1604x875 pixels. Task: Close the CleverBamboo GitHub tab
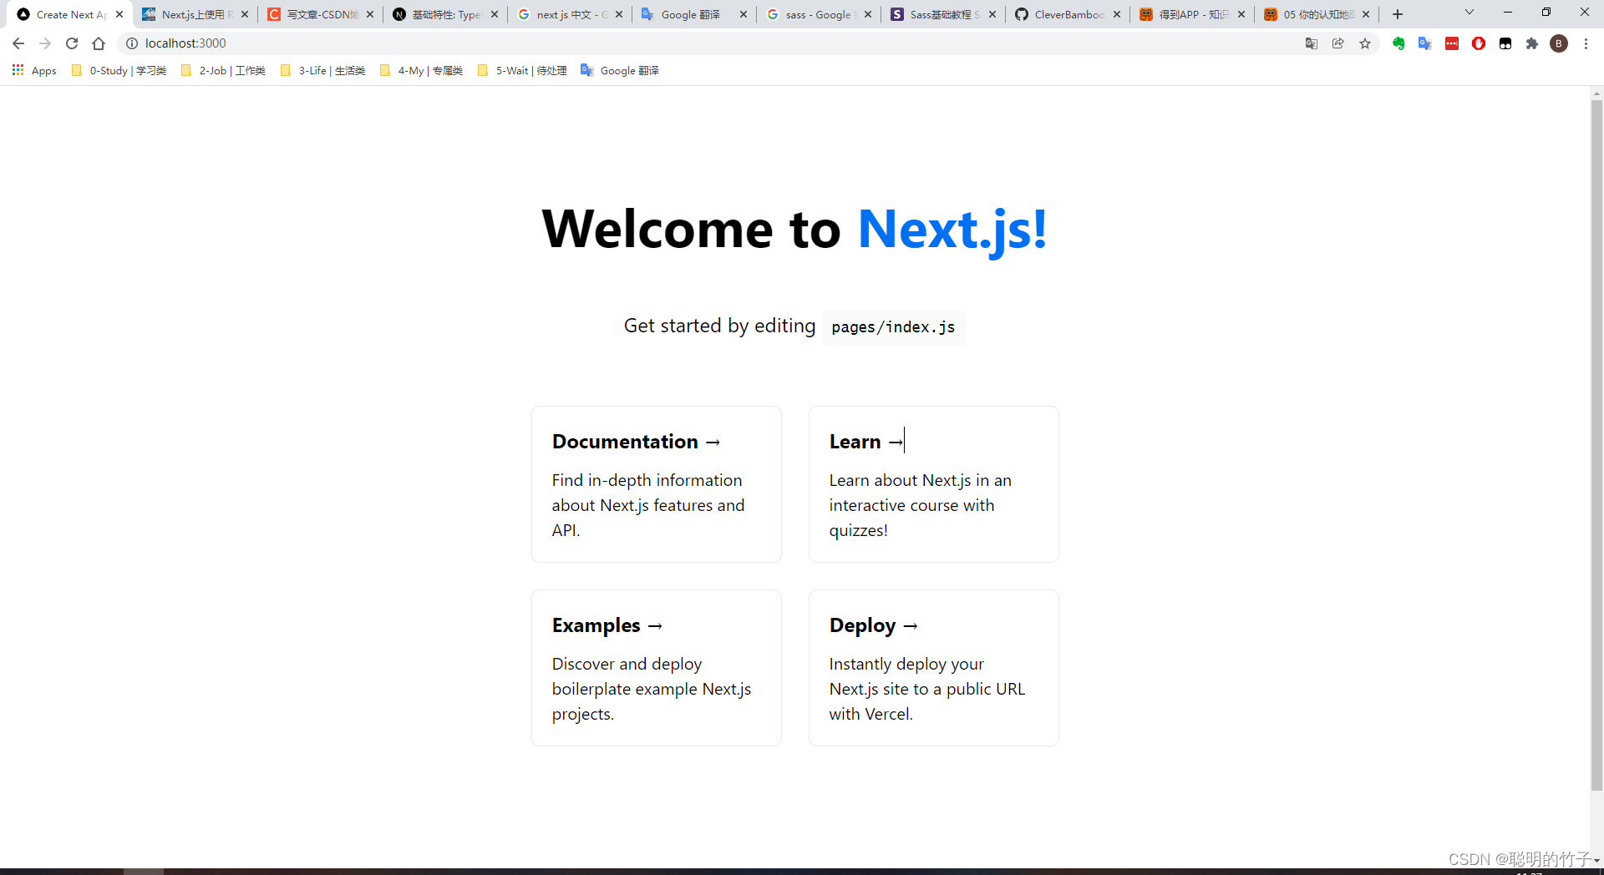(x=1117, y=14)
